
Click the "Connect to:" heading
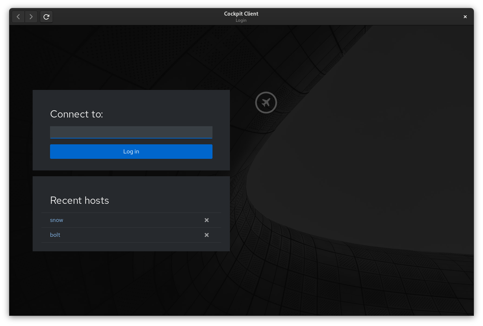77,114
